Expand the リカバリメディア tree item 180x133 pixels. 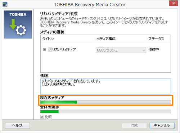[x=44, y=49]
